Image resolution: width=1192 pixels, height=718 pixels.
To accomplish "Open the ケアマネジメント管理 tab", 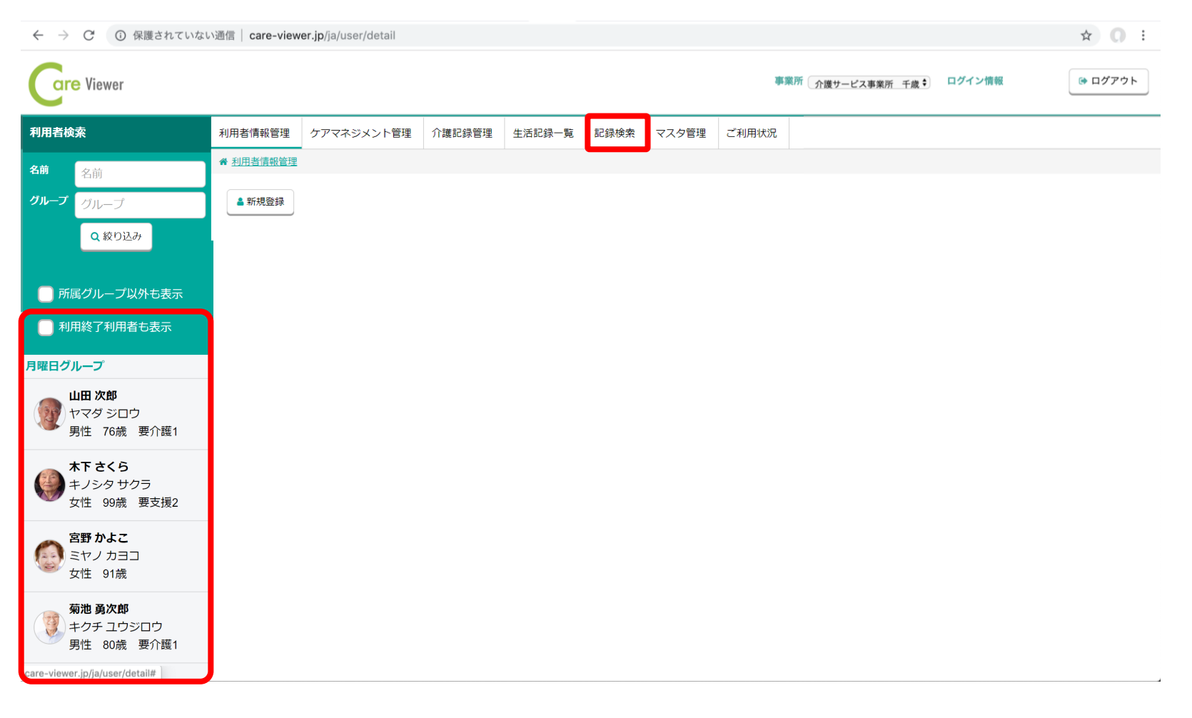I will [x=360, y=133].
